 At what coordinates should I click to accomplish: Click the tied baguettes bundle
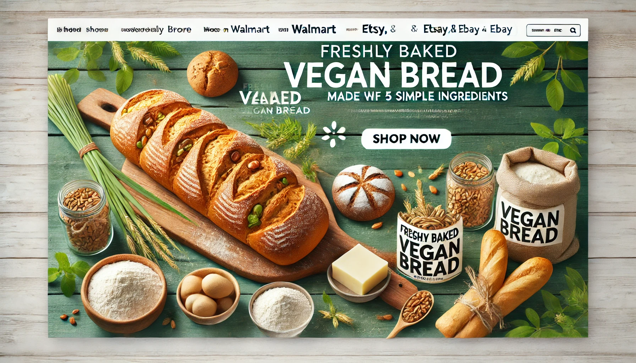(493, 286)
